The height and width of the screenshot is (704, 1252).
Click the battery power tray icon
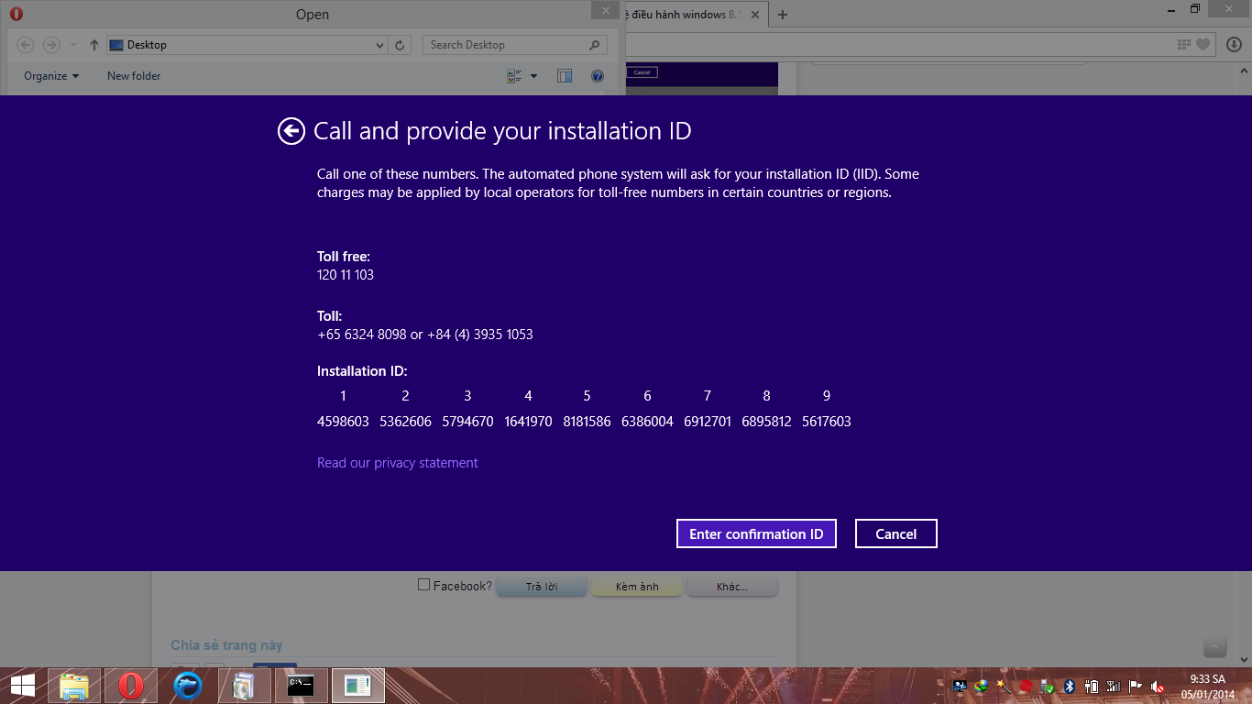[1091, 687]
